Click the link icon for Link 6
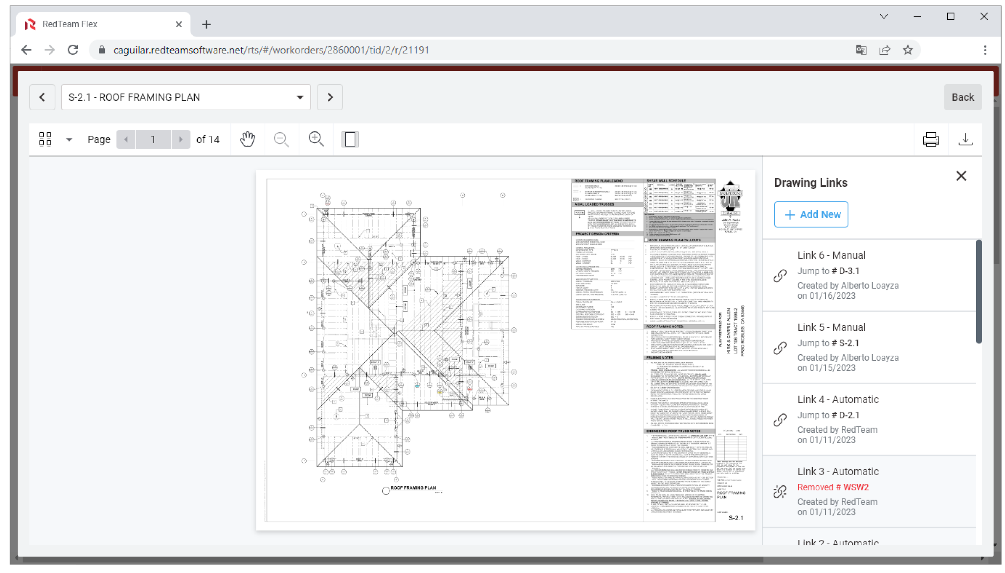 click(x=779, y=276)
